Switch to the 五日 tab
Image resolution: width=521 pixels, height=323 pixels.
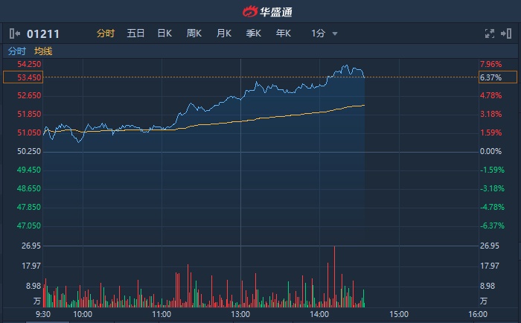pyautogui.click(x=135, y=33)
